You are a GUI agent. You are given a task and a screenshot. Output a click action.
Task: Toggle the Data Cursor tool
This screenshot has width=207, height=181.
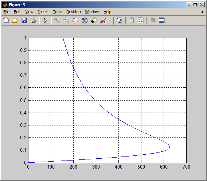pyautogui.click(x=94, y=20)
